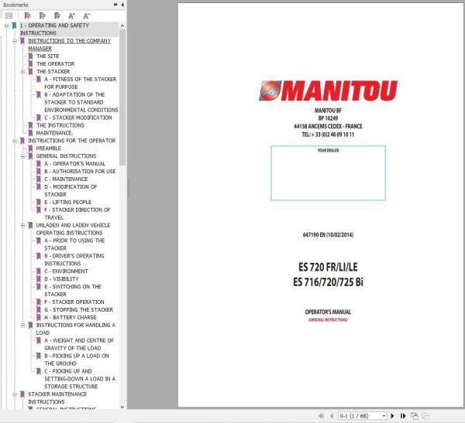
Task: Click the bookmarks scrollbar up arrow
Action: pos(122,26)
